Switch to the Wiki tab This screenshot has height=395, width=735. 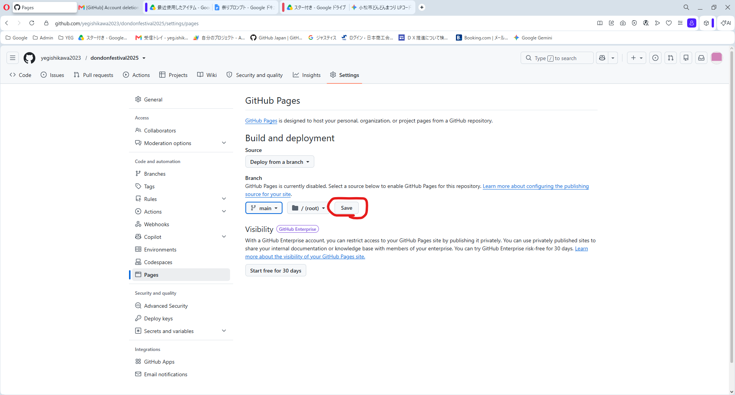pyautogui.click(x=207, y=75)
